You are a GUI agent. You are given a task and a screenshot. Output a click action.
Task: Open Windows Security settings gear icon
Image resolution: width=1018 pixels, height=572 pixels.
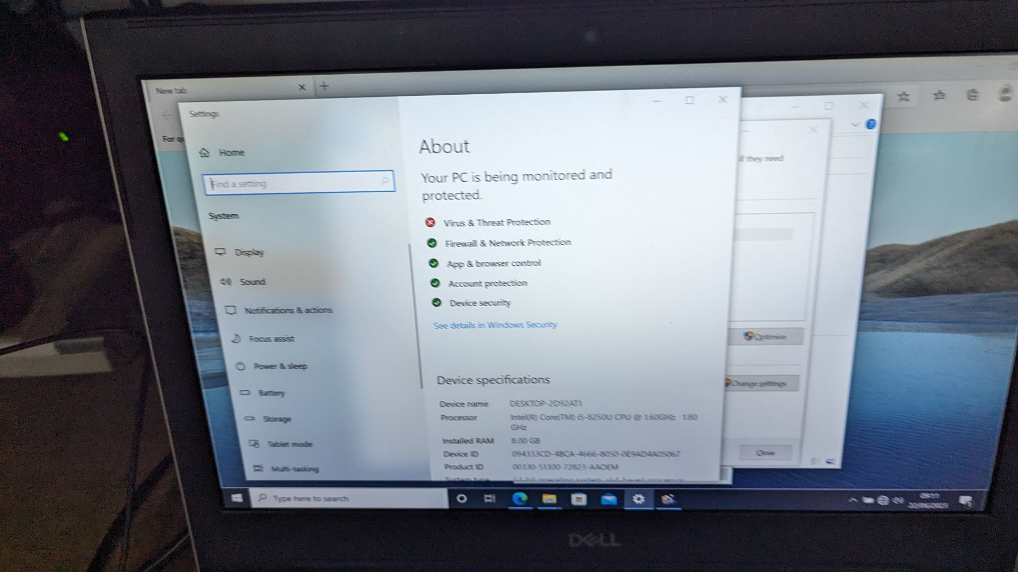[x=638, y=498]
